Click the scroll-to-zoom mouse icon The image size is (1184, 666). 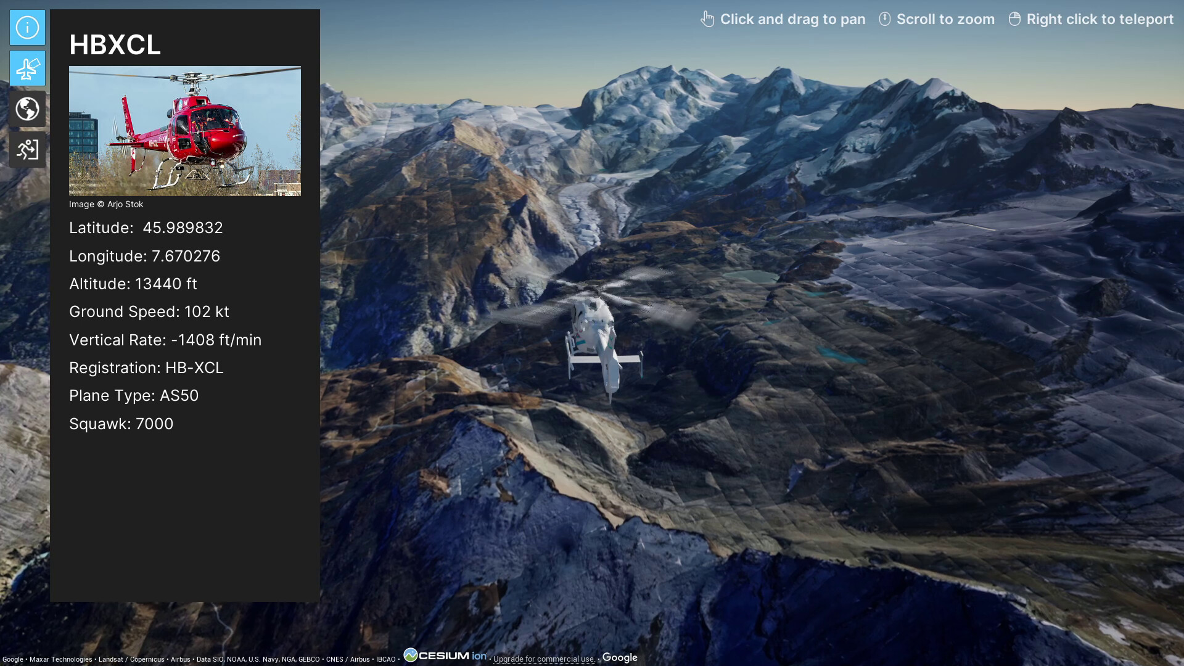884,19
